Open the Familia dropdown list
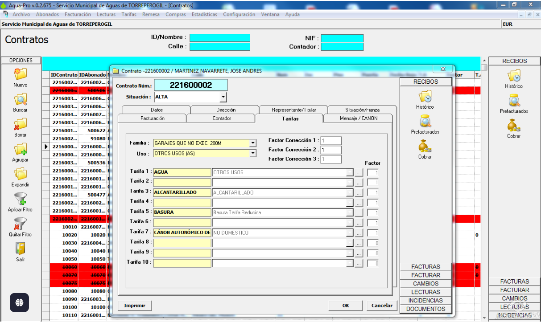Image resolution: width=541 pixels, height=322 pixels. pyautogui.click(x=253, y=143)
